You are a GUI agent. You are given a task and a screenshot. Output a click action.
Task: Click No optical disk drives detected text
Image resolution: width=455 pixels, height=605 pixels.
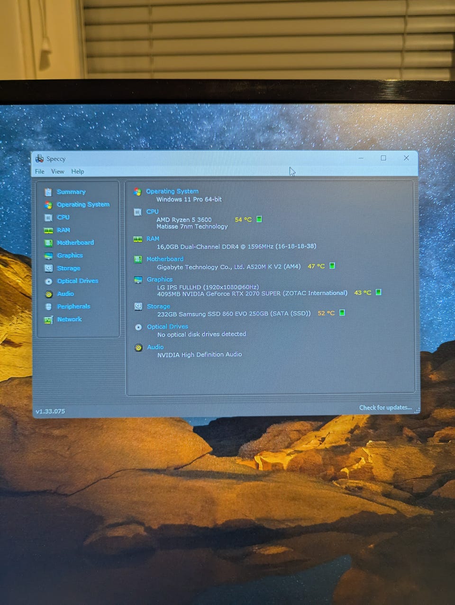pos(201,334)
